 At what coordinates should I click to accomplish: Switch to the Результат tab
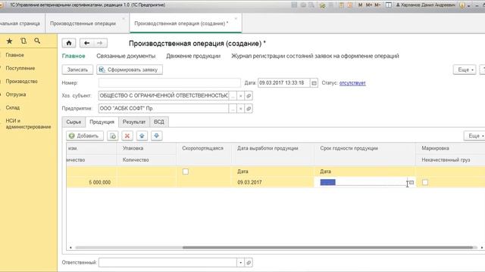pyautogui.click(x=134, y=122)
